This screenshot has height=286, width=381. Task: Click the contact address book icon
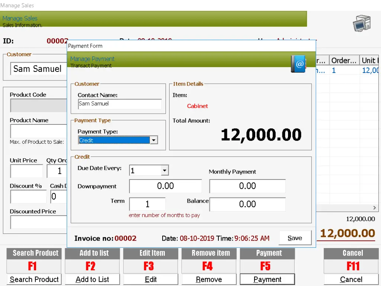[298, 64]
